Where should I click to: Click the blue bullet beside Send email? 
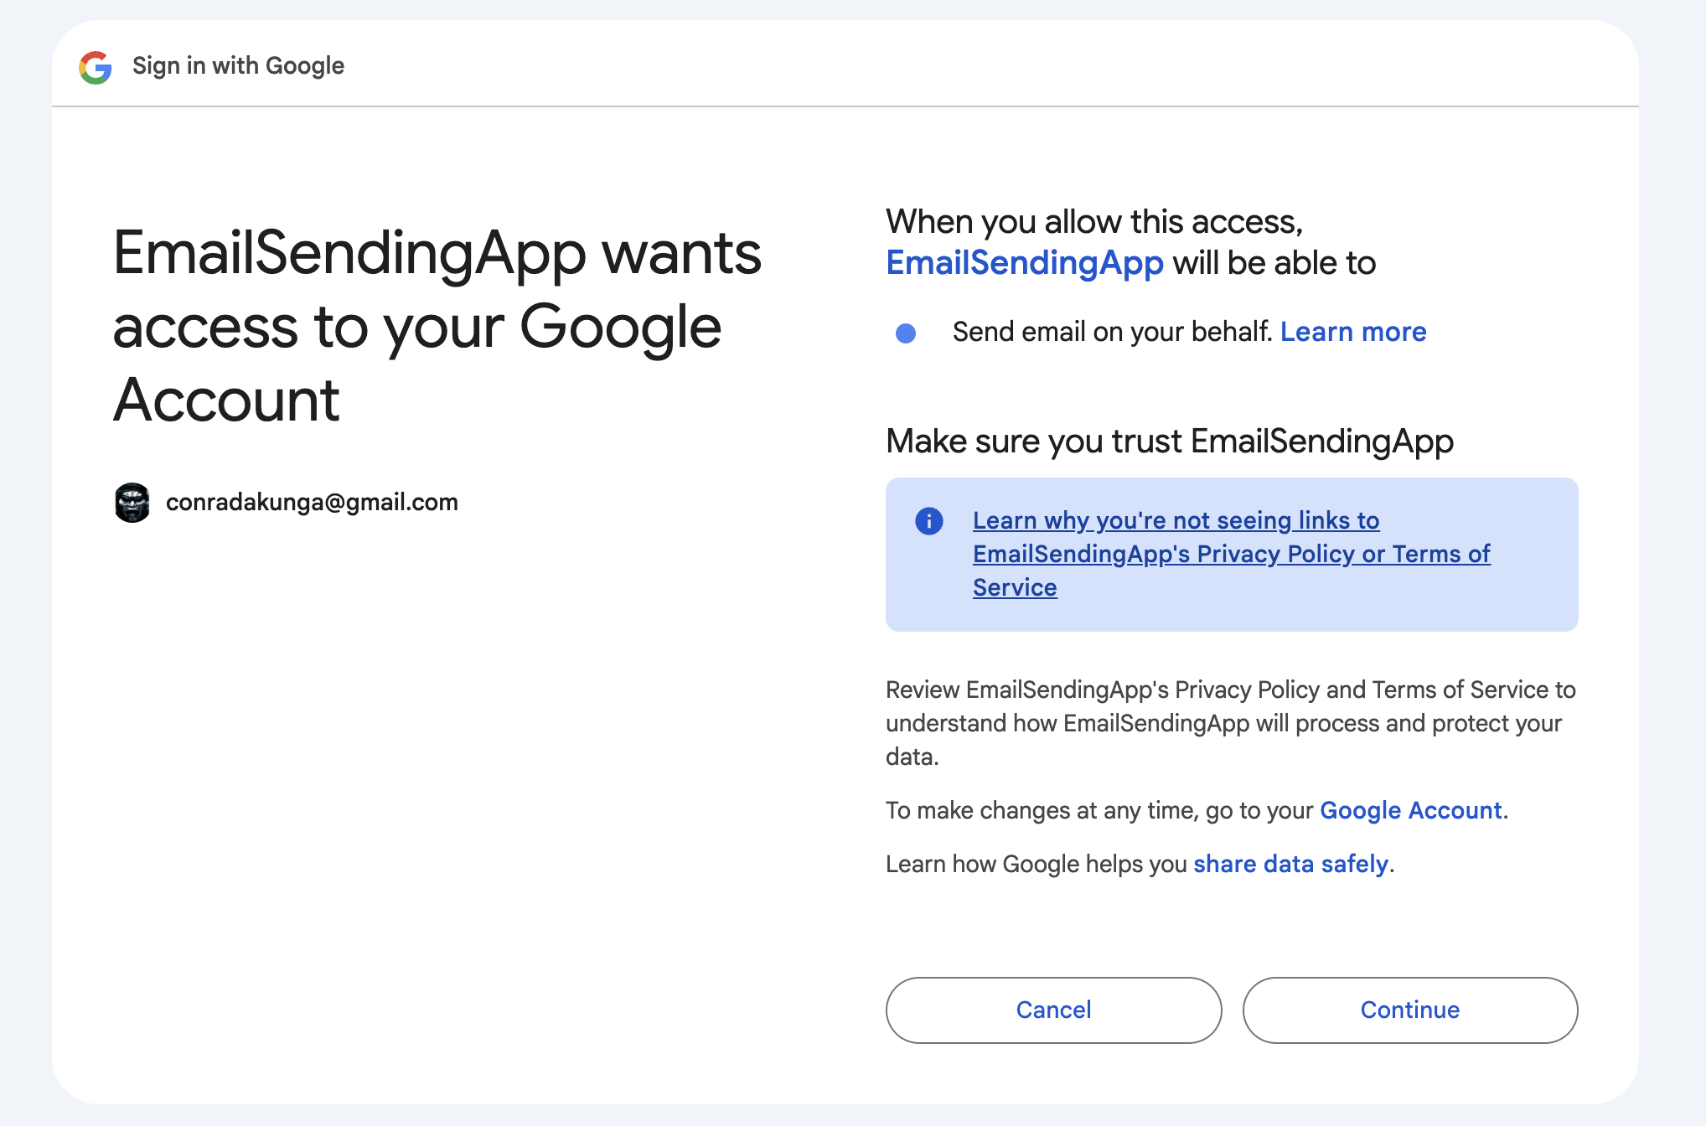pyautogui.click(x=906, y=333)
